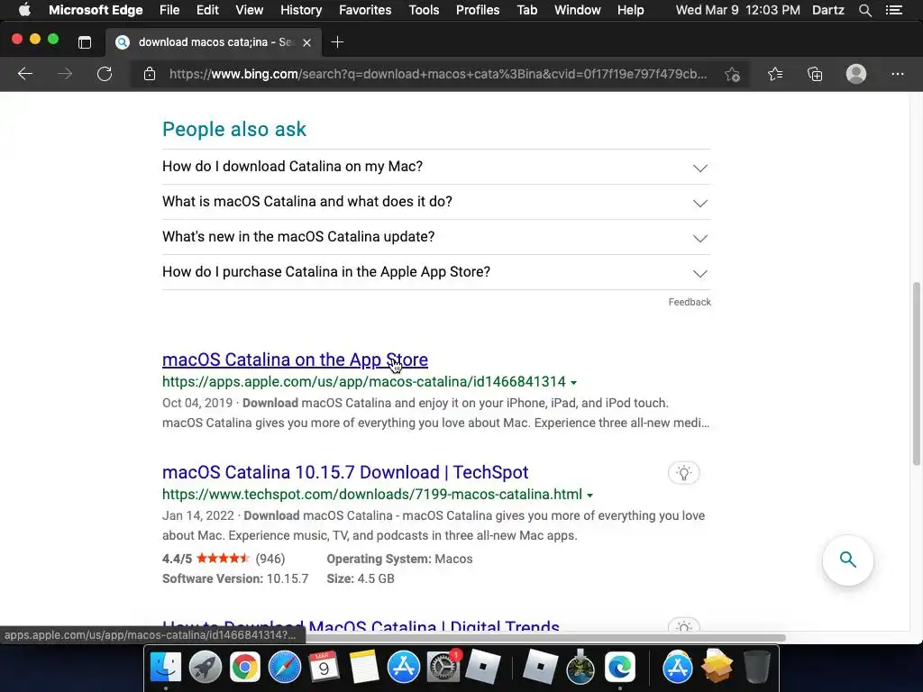Go back to the previous page

pos(24,74)
